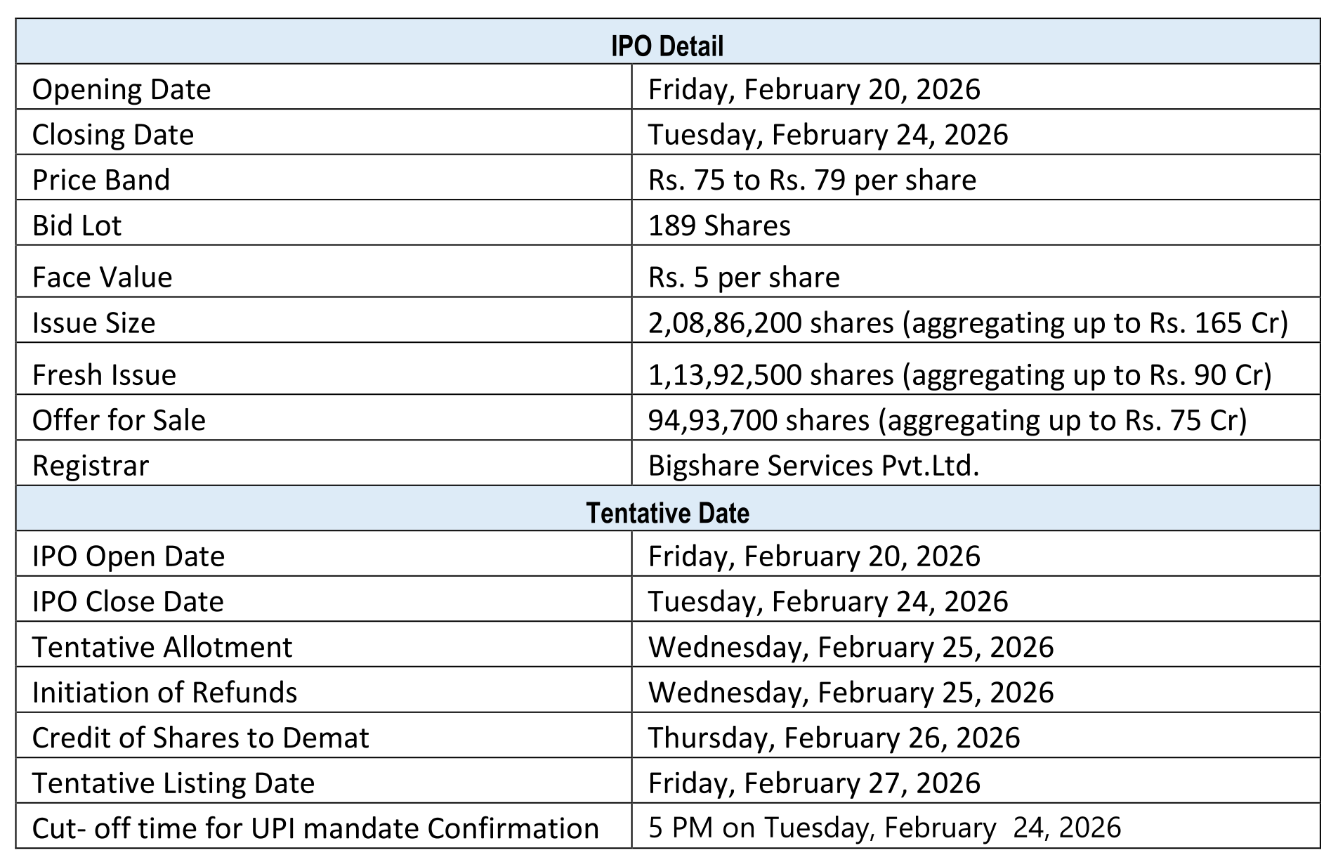Select the 2,08,86,200 shares value cell
Screen dimensions: 1338x855
point(968,322)
